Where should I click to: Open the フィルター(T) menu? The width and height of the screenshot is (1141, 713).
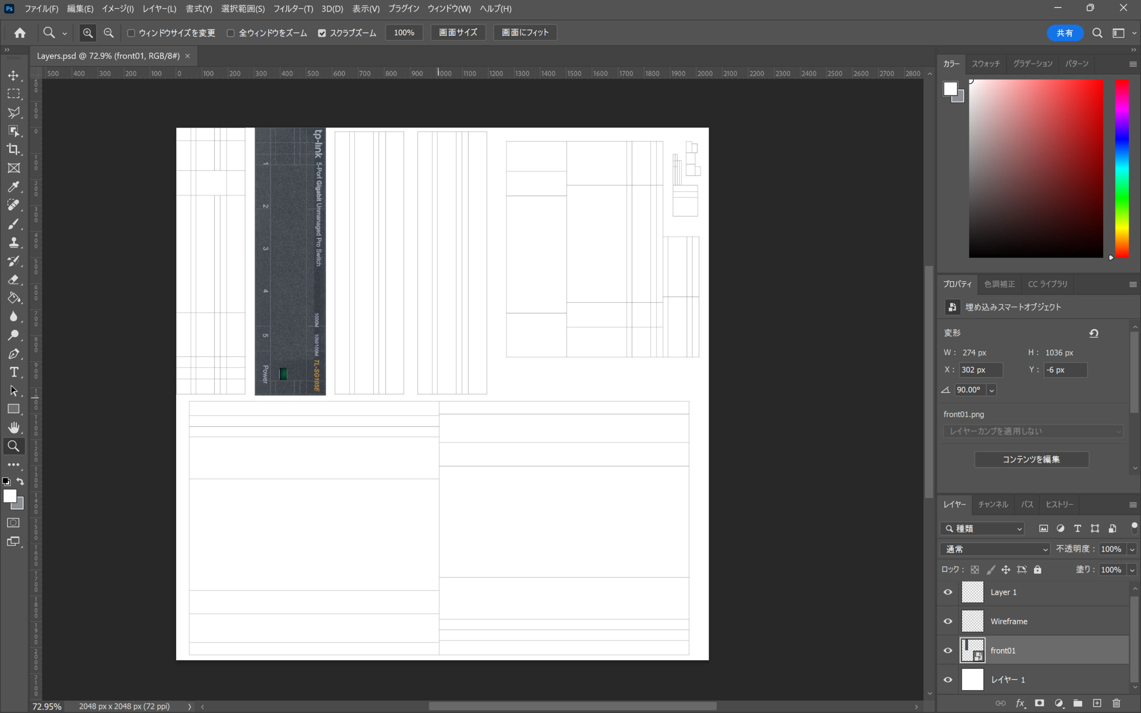(x=293, y=8)
